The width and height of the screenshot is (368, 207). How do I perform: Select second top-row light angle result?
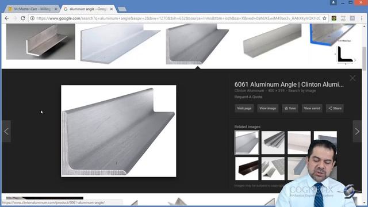(x=120, y=44)
